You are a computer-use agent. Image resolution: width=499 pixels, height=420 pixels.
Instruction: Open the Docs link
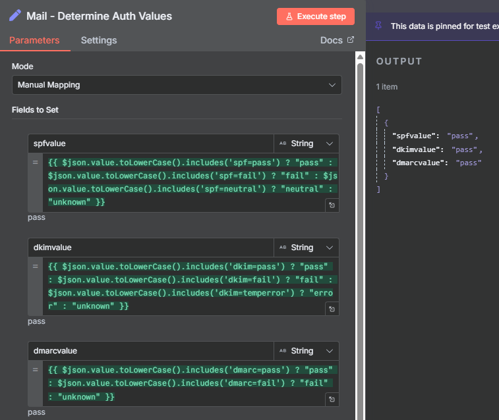pyautogui.click(x=331, y=40)
